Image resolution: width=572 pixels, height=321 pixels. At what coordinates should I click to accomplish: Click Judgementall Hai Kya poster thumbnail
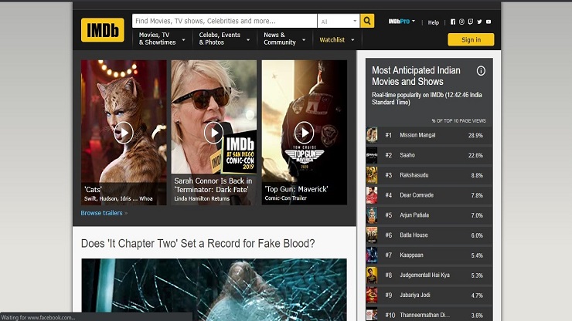[372, 275]
